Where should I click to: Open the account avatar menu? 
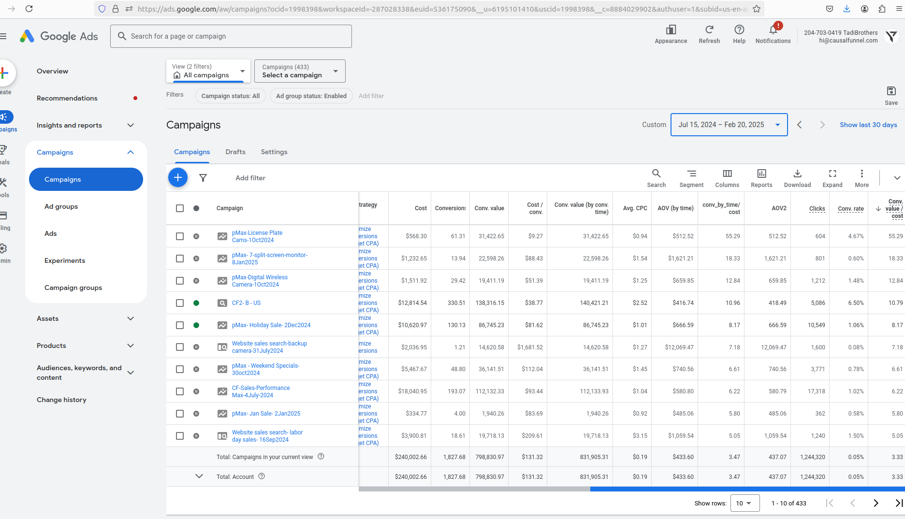coord(891,36)
